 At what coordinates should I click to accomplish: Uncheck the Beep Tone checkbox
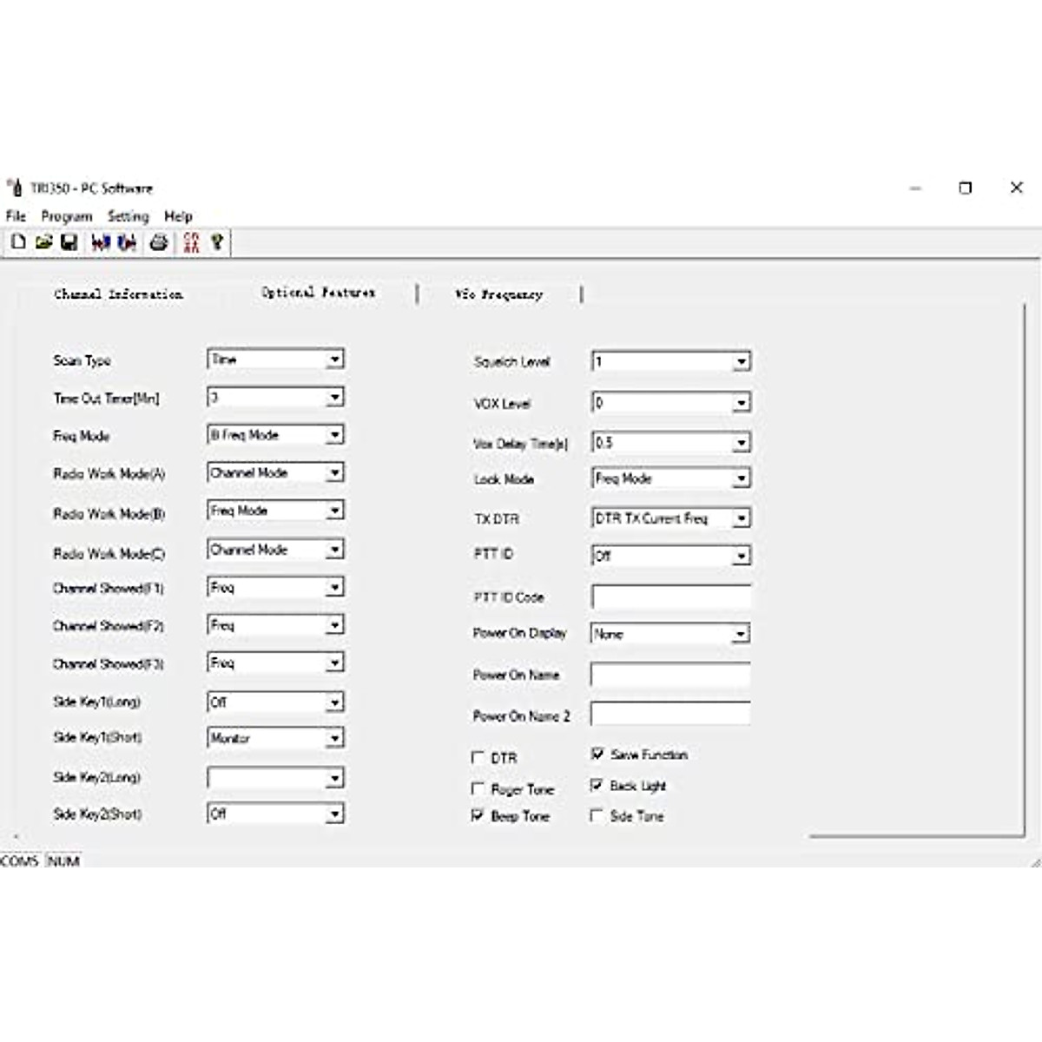click(478, 815)
